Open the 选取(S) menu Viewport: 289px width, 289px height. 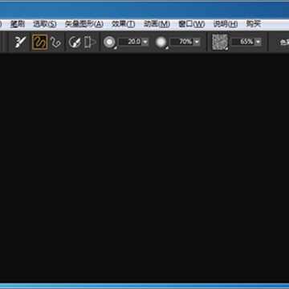tap(45, 24)
